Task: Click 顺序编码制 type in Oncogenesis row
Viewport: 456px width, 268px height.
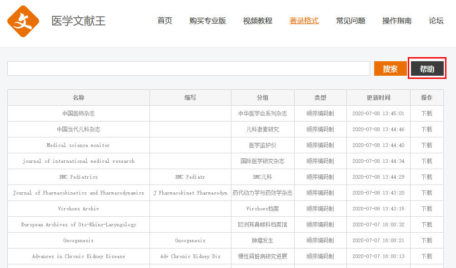Action: click(320, 240)
